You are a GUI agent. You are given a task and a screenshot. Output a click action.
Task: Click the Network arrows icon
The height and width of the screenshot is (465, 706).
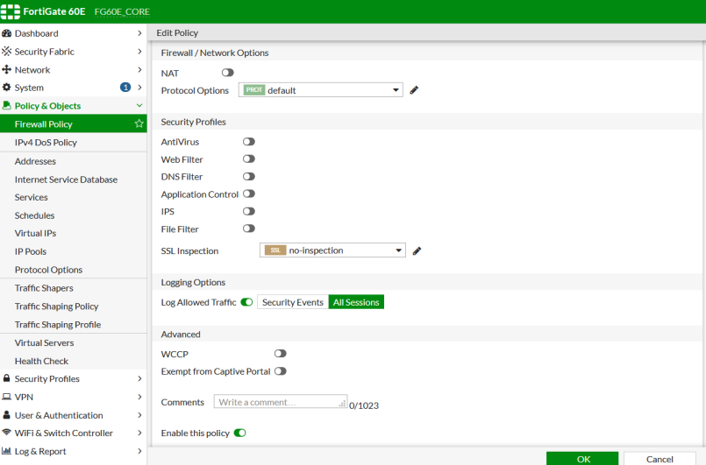6,70
